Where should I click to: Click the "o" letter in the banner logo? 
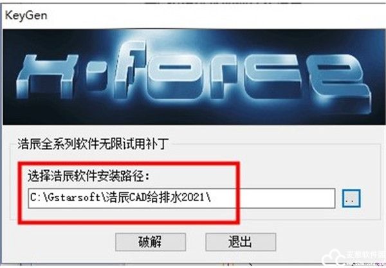coord(172,74)
